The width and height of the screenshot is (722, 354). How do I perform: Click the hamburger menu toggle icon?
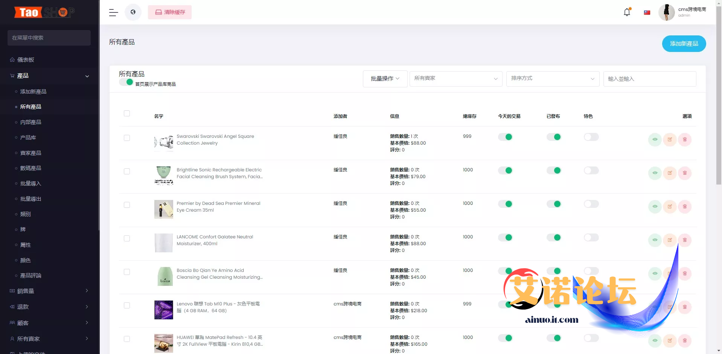click(113, 12)
